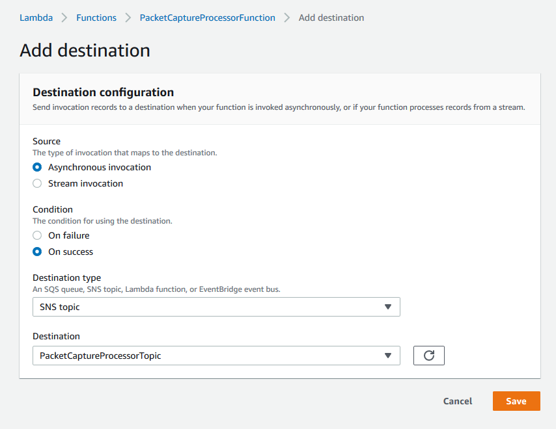Click the On failure label text
Image resolution: width=556 pixels, height=429 pixels.
[69, 235]
